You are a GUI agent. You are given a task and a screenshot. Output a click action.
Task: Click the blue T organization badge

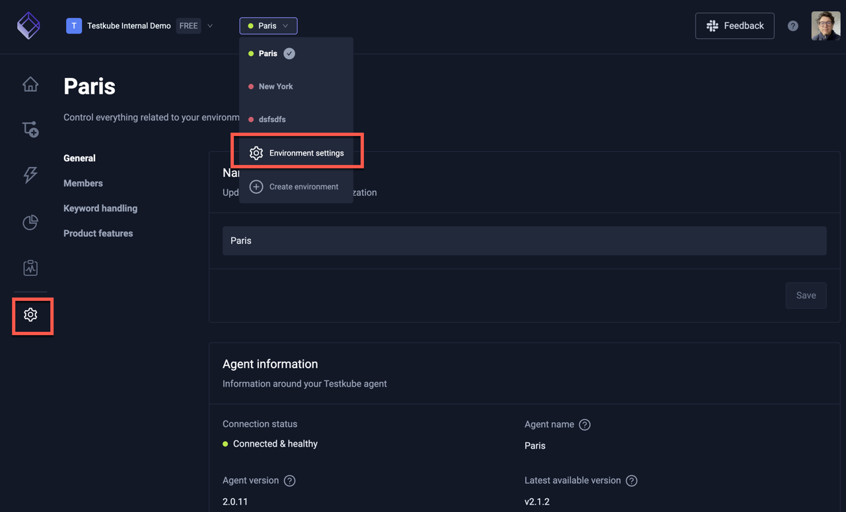pos(74,26)
